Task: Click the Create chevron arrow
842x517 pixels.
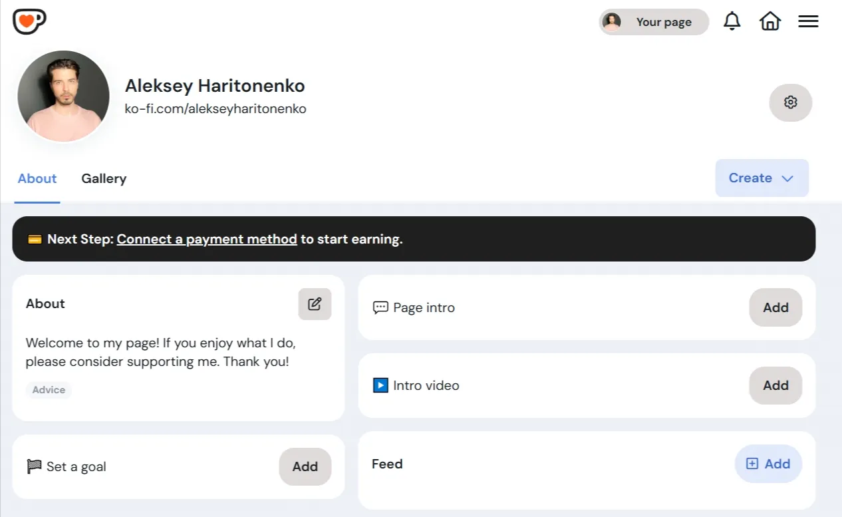Action: pos(787,178)
